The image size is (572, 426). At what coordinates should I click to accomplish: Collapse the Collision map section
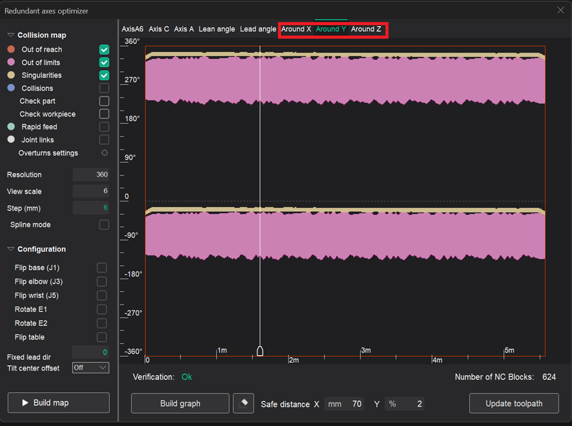(11, 36)
